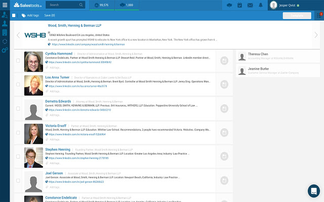This screenshot has height=202, width=324.
Task: Open the 99,576 credits counter
Action: (102, 5)
